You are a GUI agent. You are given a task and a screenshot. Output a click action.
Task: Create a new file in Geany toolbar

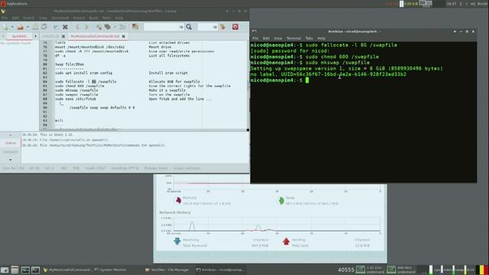(6, 27)
